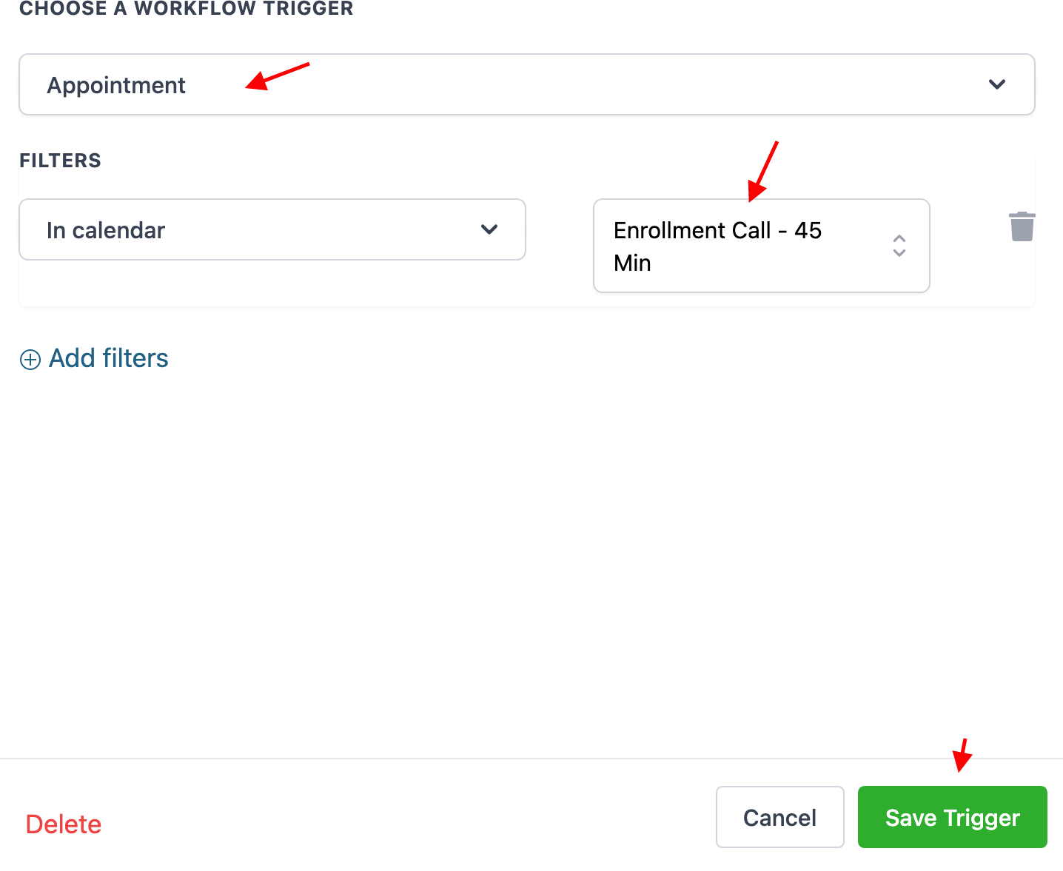Click Save Trigger
The height and width of the screenshot is (871, 1063).
952,817
